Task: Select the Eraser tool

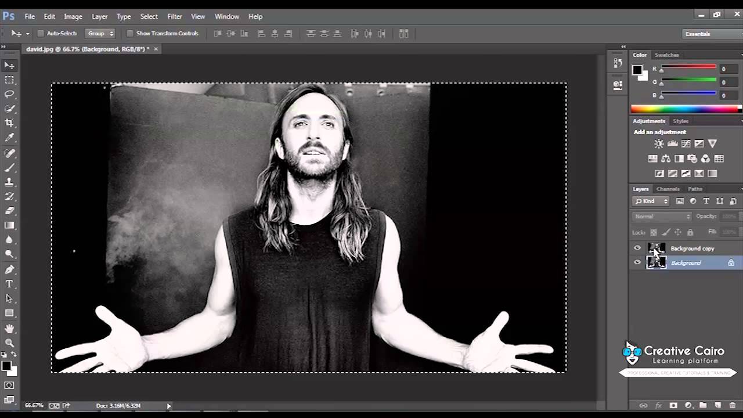Action: point(9,211)
